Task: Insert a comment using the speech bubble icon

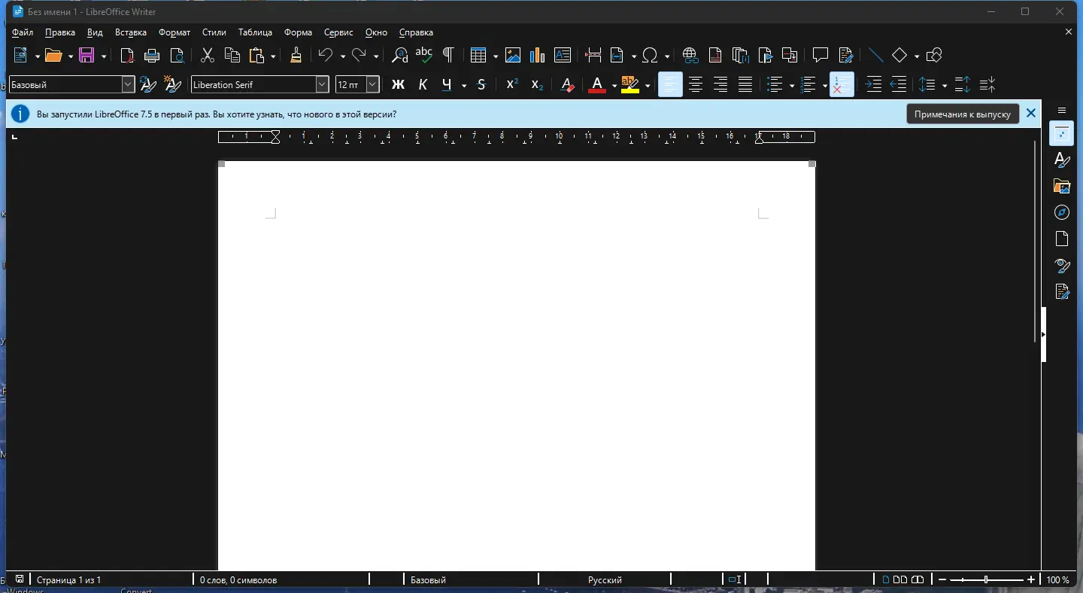Action: pos(821,55)
